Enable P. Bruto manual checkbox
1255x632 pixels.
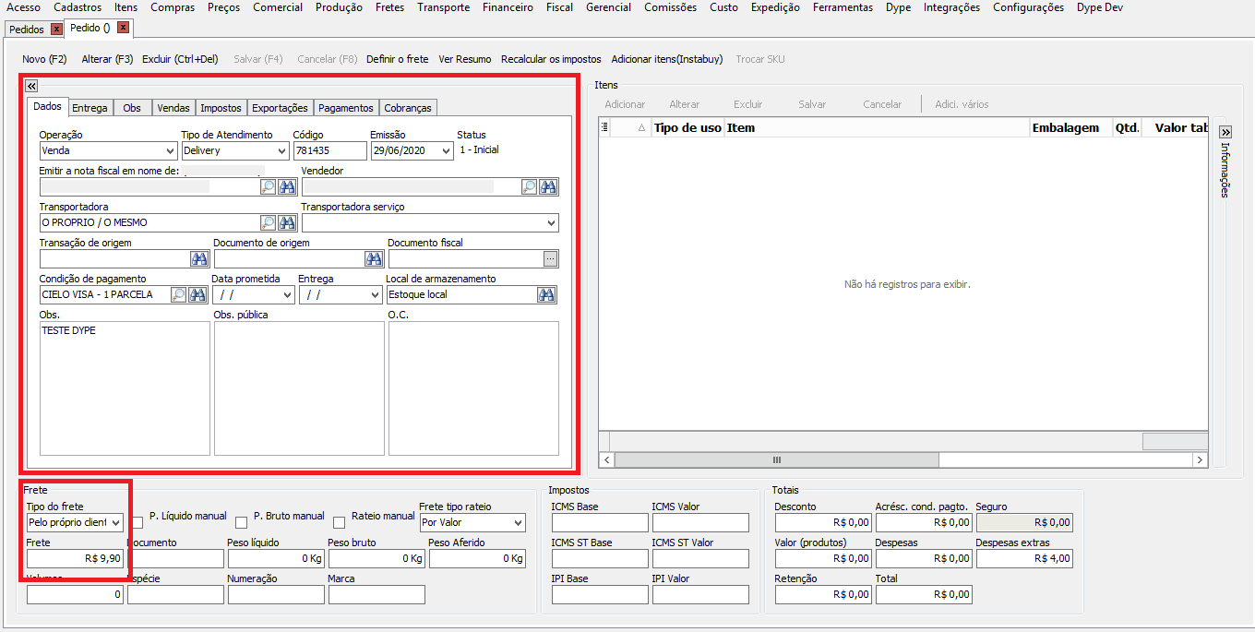242,522
